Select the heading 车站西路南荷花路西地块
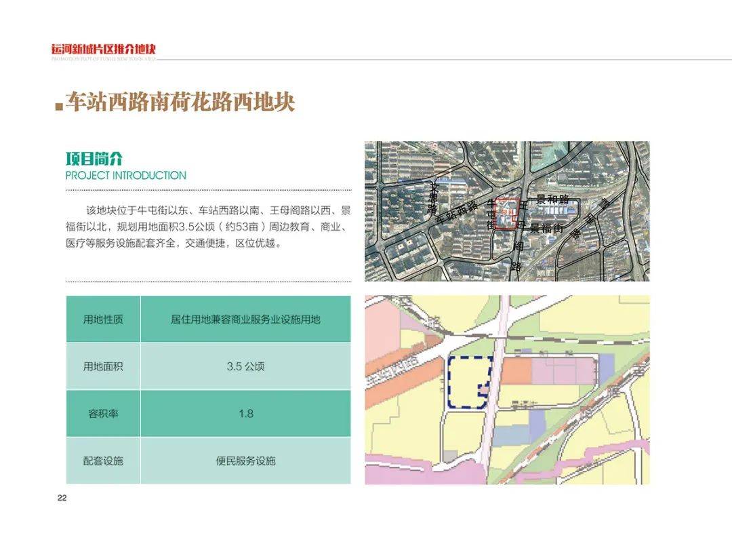 click(x=180, y=102)
